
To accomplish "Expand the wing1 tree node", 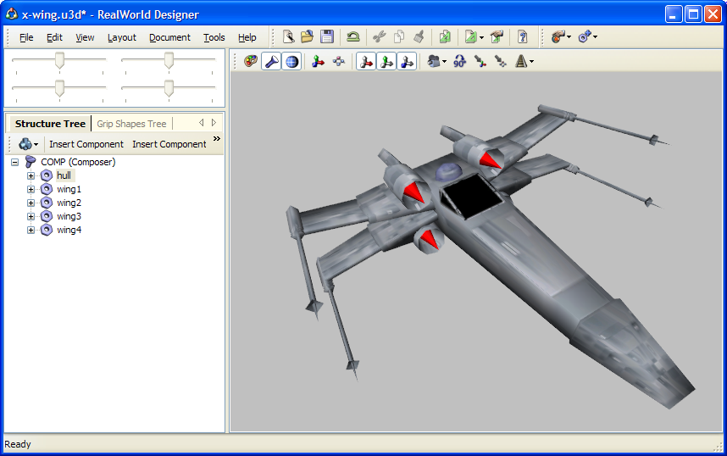I will click(x=31, y=189).
